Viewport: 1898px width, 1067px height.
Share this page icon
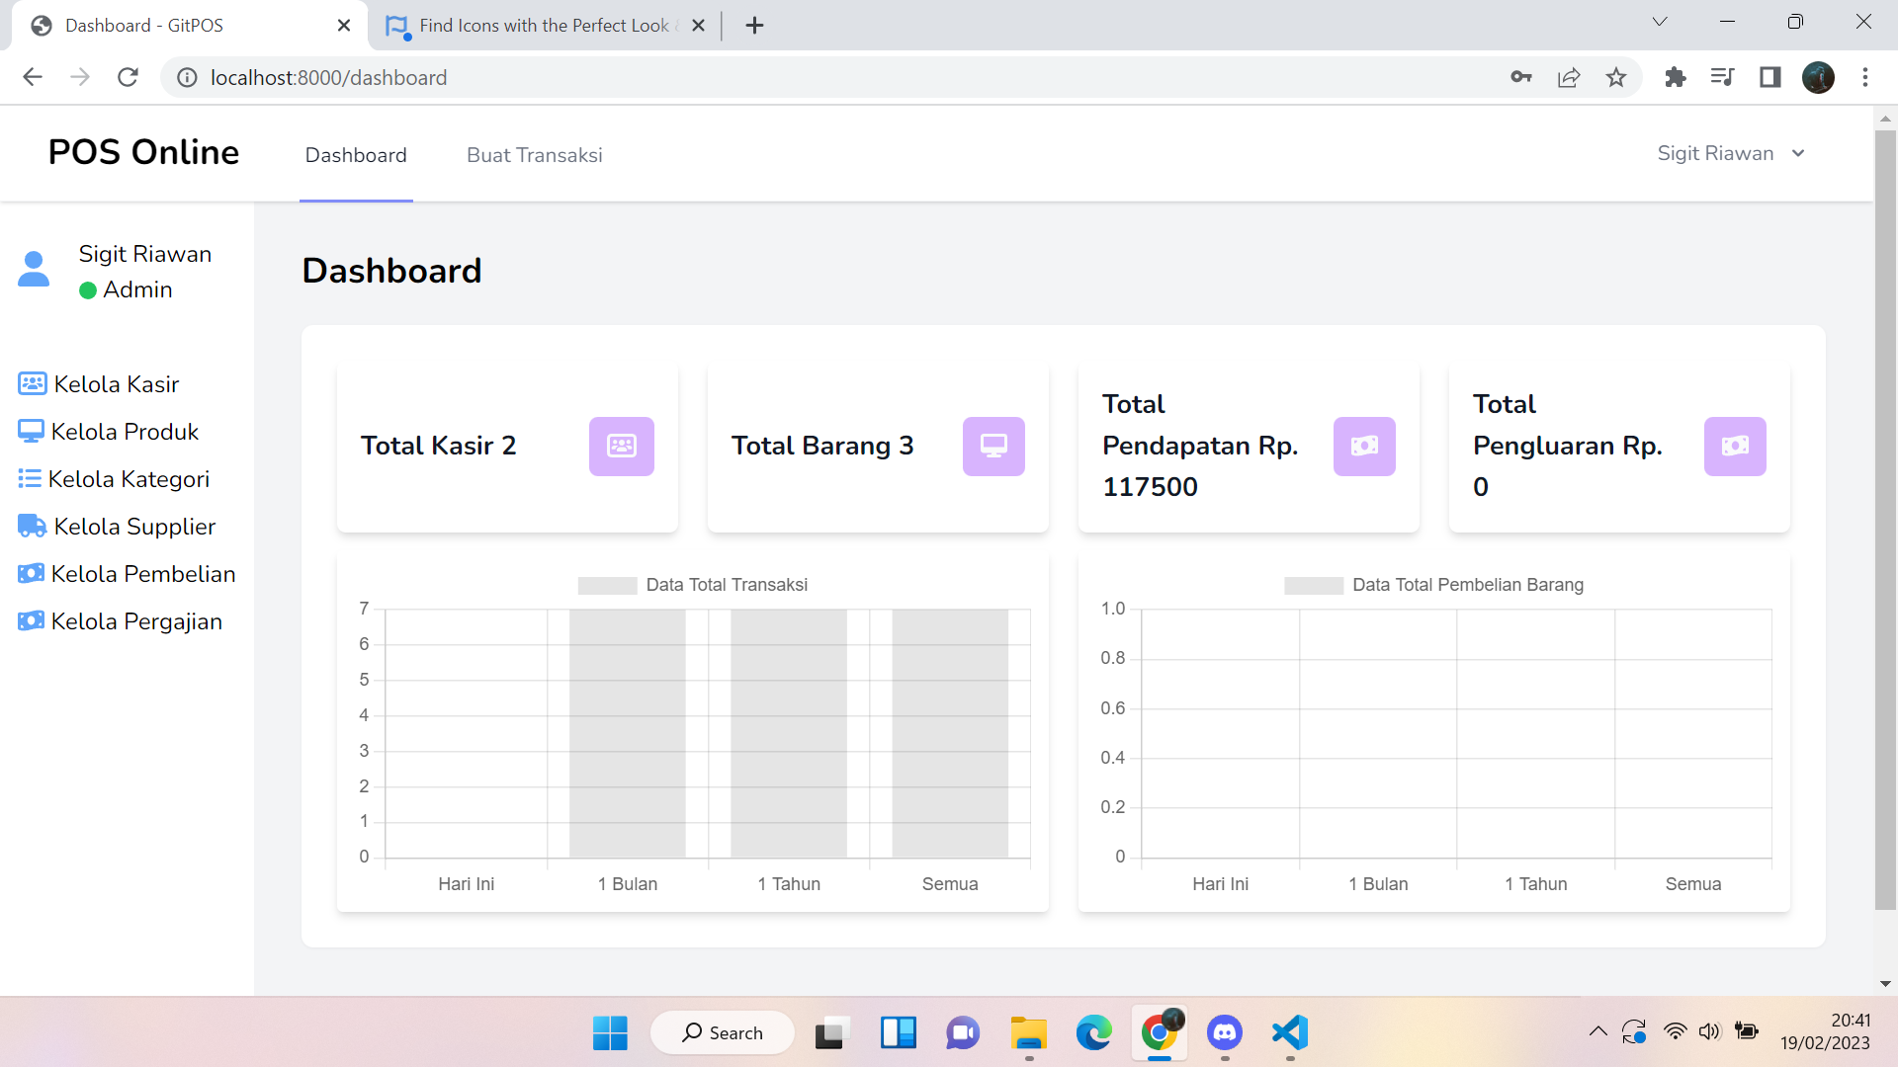1569,77
